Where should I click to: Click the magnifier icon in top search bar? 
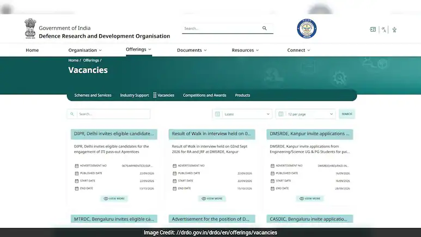click(x=265, y=28)
